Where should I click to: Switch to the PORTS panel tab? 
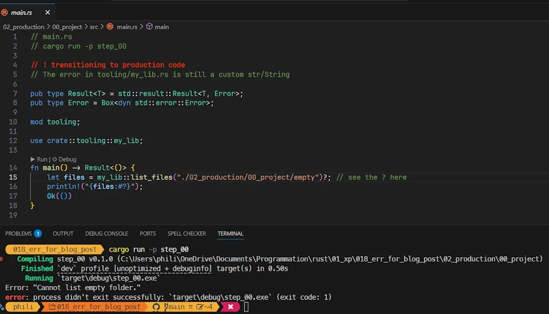[148, 234]
